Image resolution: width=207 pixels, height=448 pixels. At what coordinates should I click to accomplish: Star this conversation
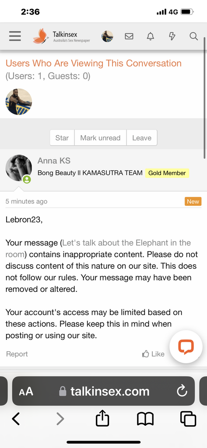click(x=62, y=138)
